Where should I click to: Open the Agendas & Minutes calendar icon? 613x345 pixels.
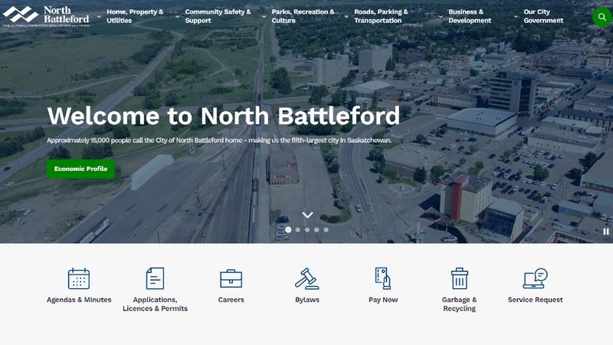[x=79, y=278]
